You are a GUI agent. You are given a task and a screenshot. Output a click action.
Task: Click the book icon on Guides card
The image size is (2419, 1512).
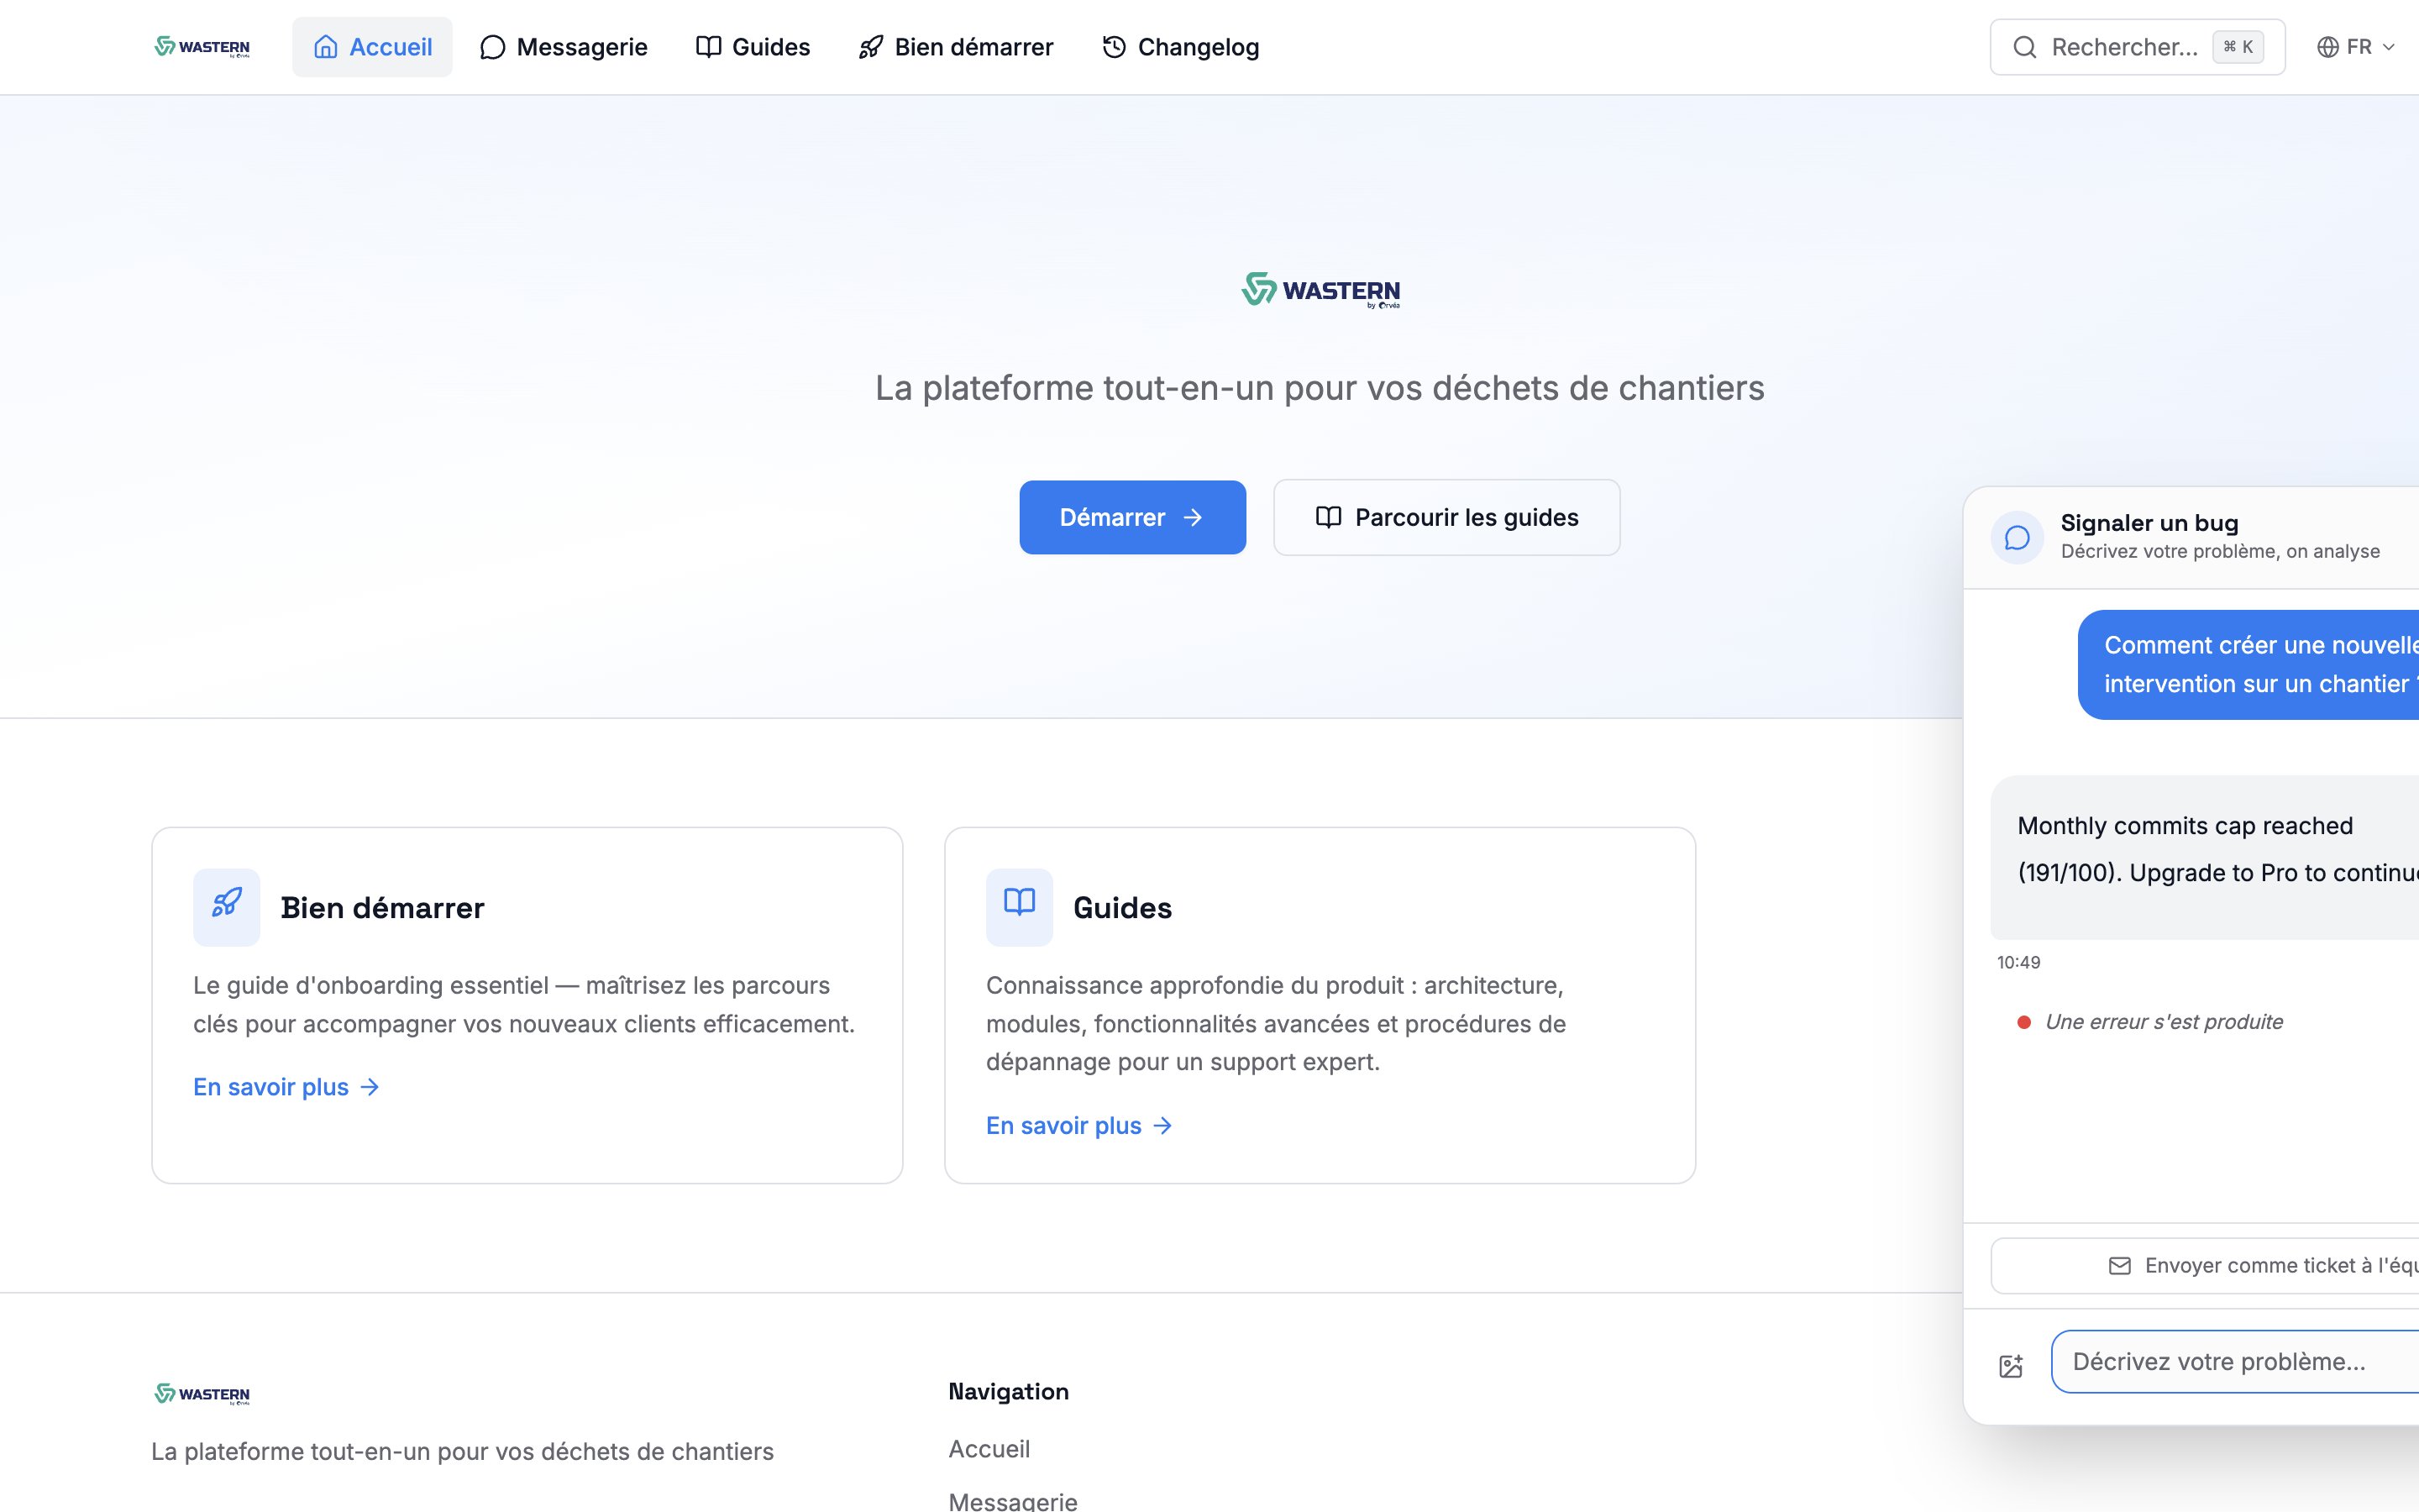click(1019, 905)
